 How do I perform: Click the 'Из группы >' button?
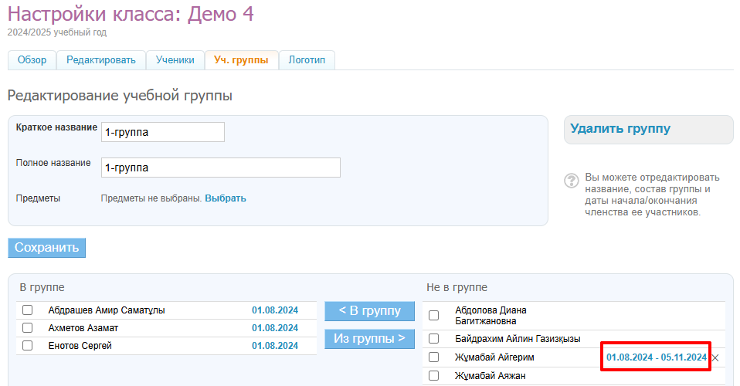tap(369, 339)
